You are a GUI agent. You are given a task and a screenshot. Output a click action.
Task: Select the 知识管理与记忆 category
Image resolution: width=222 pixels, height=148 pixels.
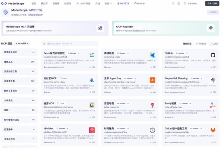19,120
